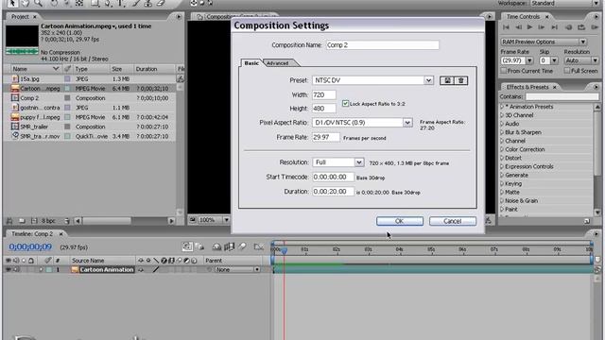This screenshot has height=340, width=605.
Task: Toggle Draft 3D button in timeline
Action: click(x=199, y=246)
